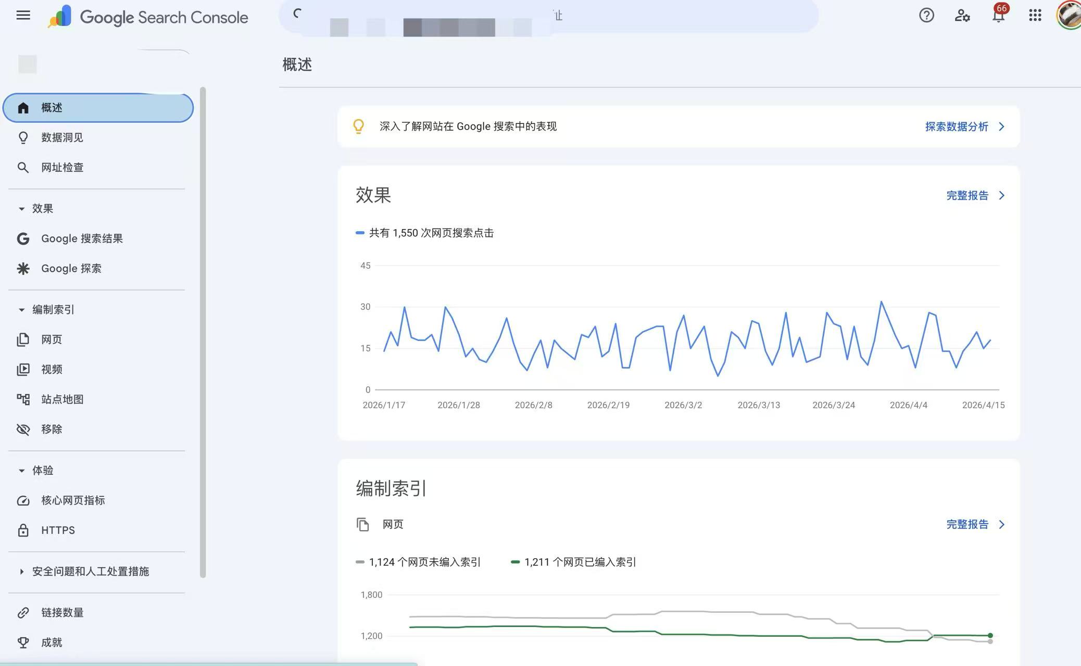Click the trophy icon beside 成就
Viewport: 1081px width, 666px height.
tap(23, 643)
